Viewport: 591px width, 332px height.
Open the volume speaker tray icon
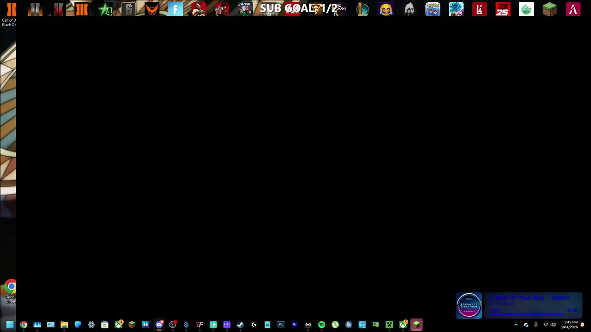[x=553, y=325]
